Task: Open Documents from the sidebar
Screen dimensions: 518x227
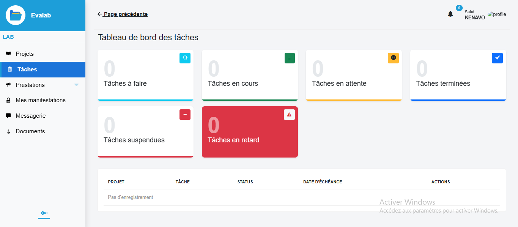Action: tap(30, 131)
